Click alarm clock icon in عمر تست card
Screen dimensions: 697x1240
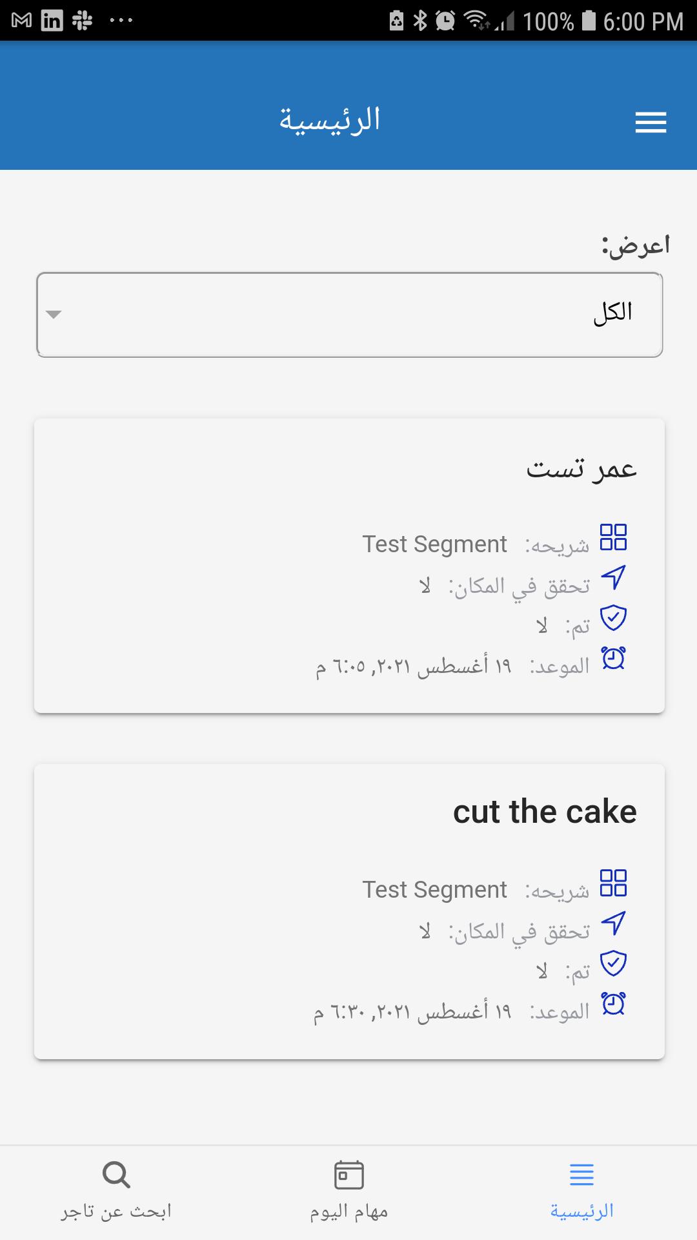click(x=613, y=658)
